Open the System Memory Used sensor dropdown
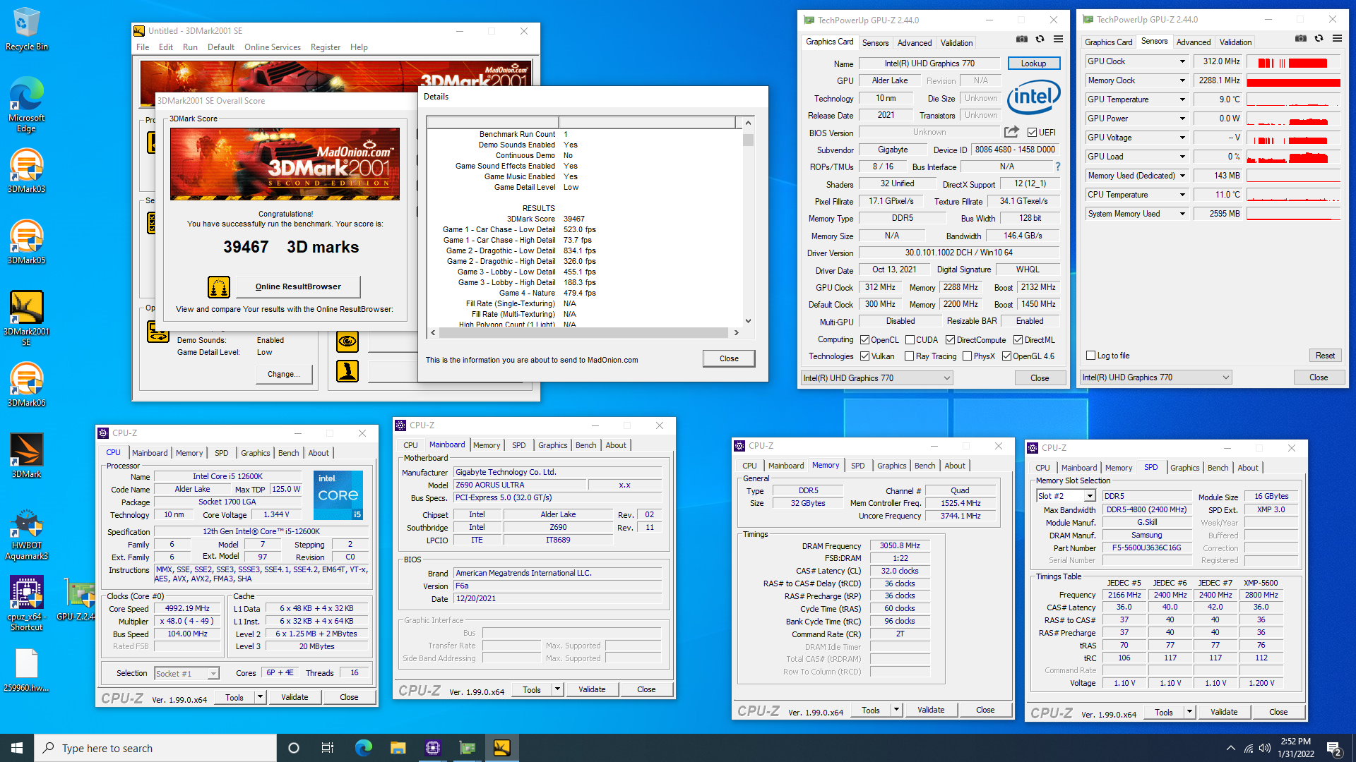The image size is (1356, 762). tap(1182, 214)
